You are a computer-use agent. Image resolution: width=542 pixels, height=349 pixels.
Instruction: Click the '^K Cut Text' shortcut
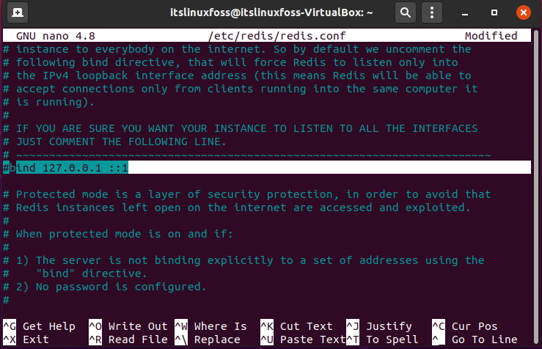click(x=296, y=326)
